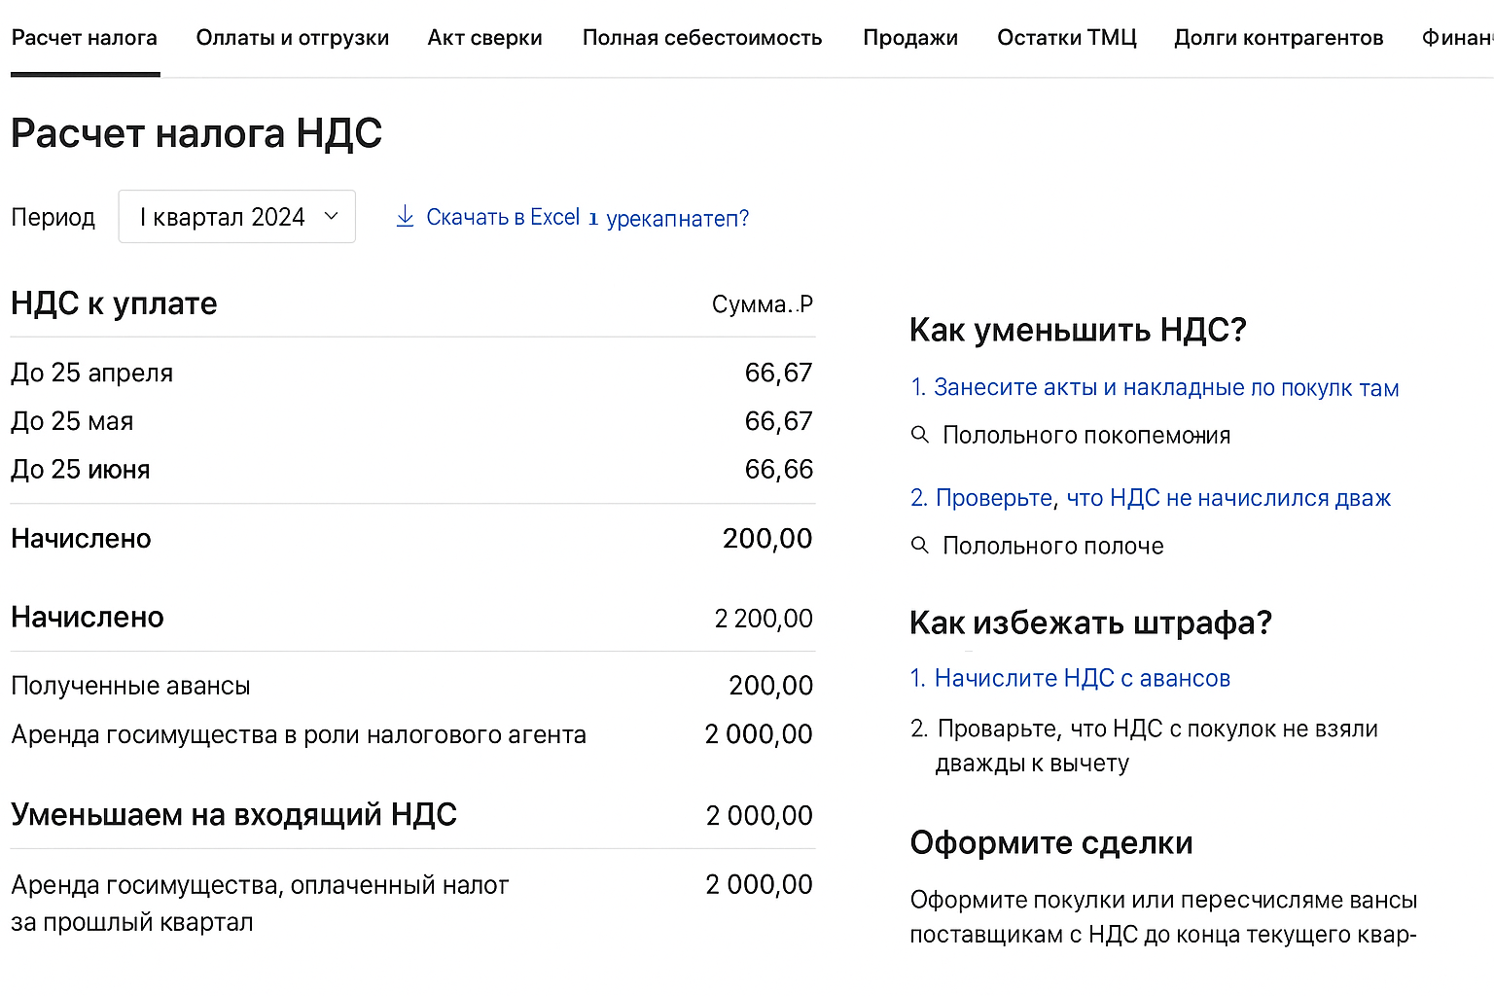The image size is (1494, 996).
Task: Click the "До 25 апреля" payment row
Action: tap(91, 373)
